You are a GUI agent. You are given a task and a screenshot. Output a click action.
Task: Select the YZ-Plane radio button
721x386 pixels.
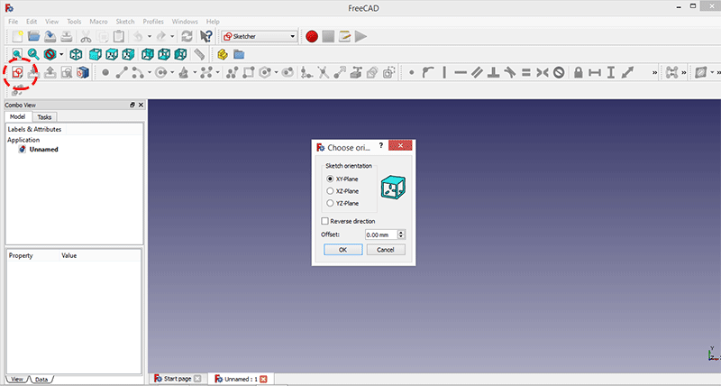[330, 203]
